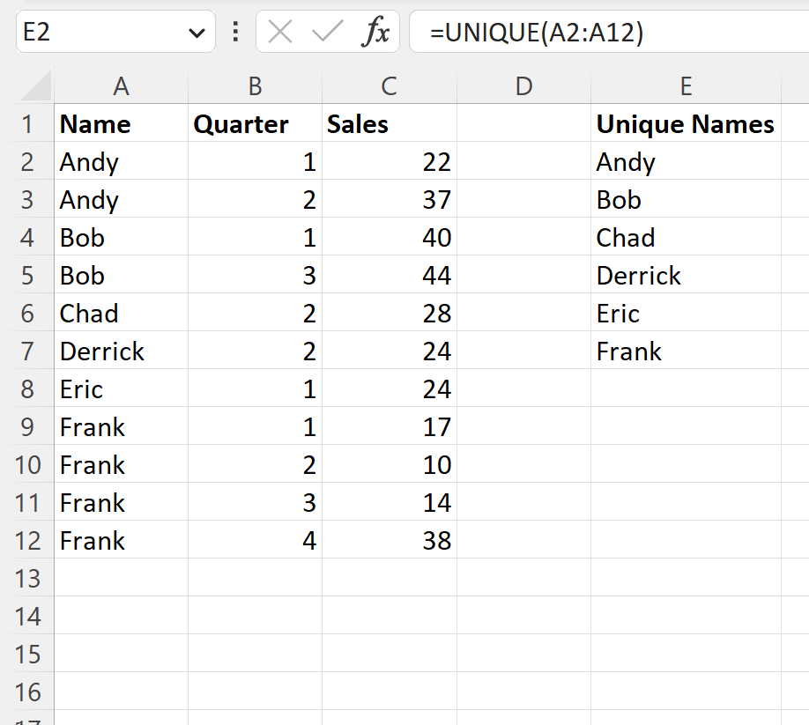The image size is (809, 725).
Task: Click empty cell D5
Action: point(523,275)
